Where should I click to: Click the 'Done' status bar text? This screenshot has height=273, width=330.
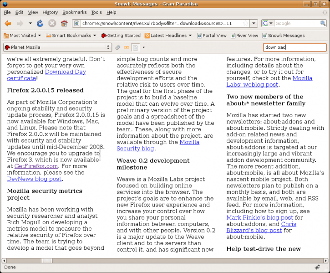click(x=10, y=267)
